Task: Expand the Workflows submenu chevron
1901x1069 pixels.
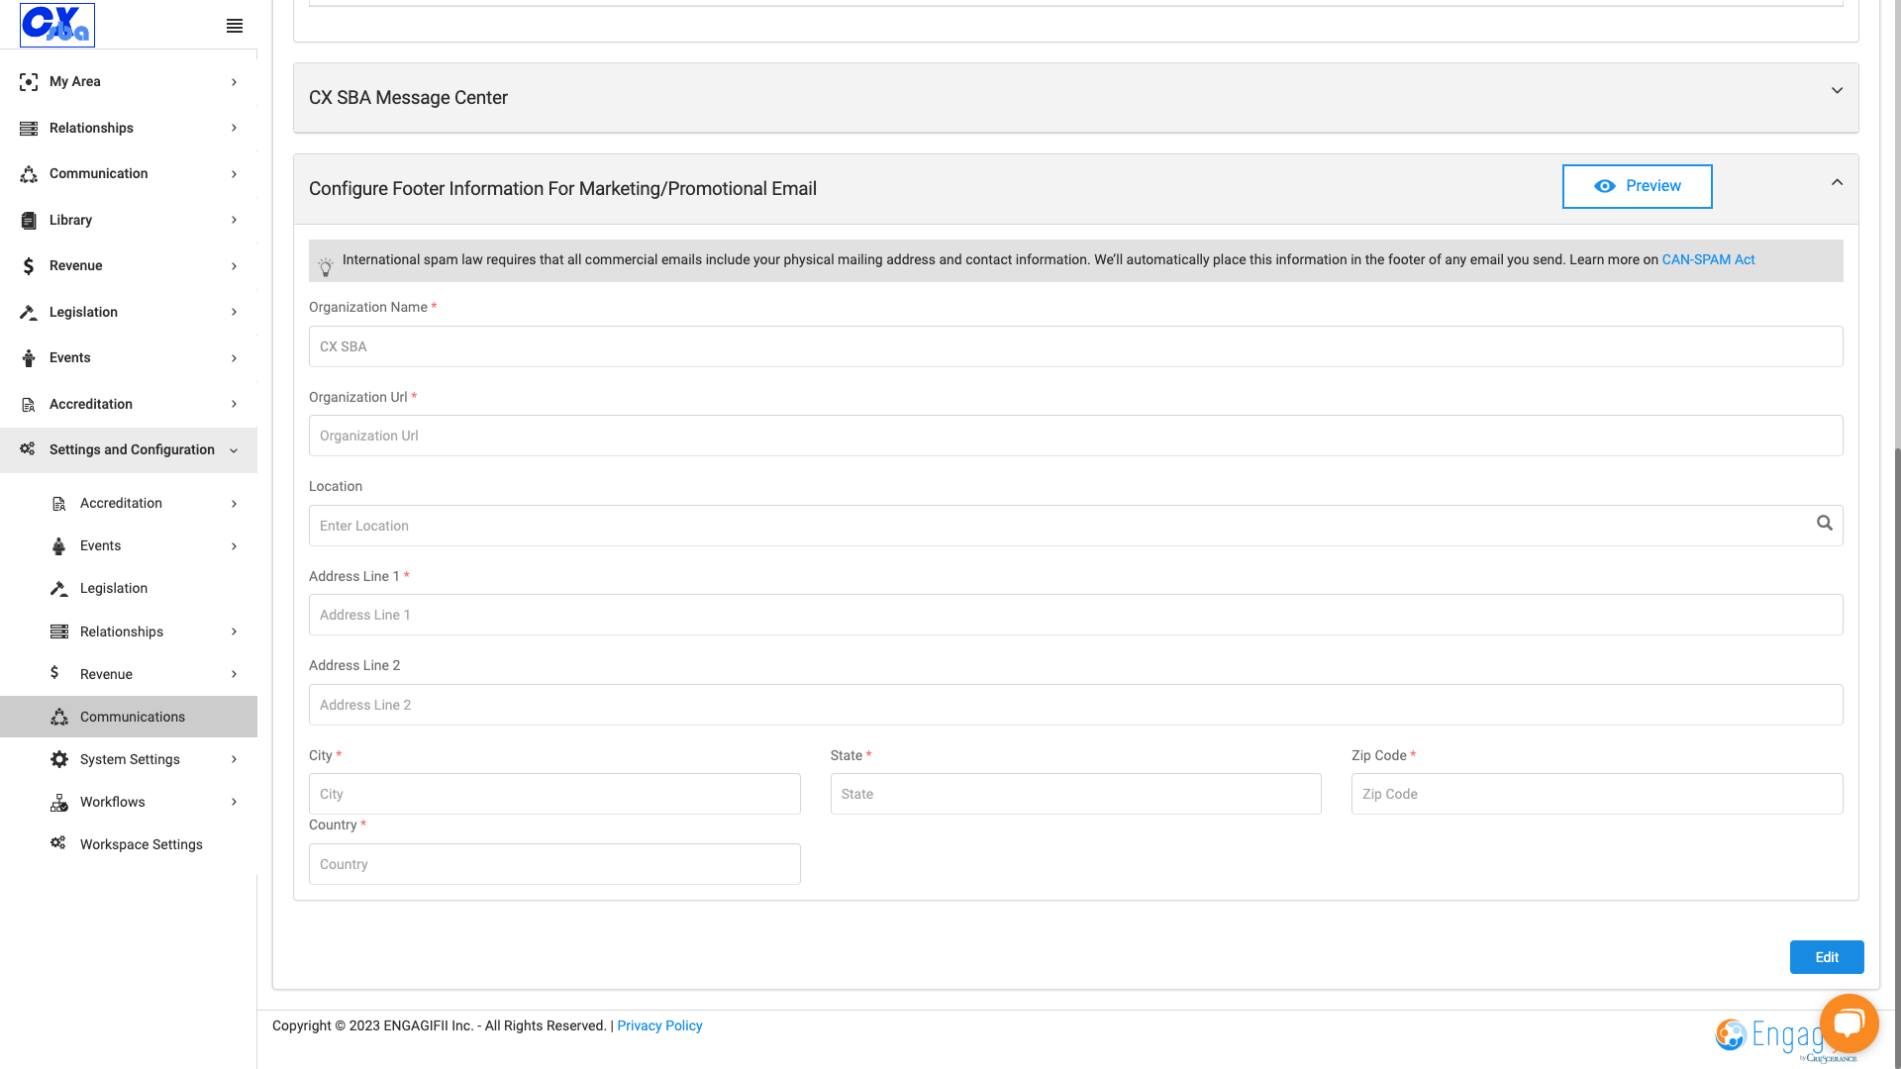Action: click(x=234, y=802)
